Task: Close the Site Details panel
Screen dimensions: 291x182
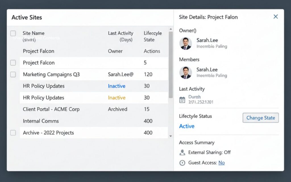Action: pyautogui.click(x=275, y=17)
